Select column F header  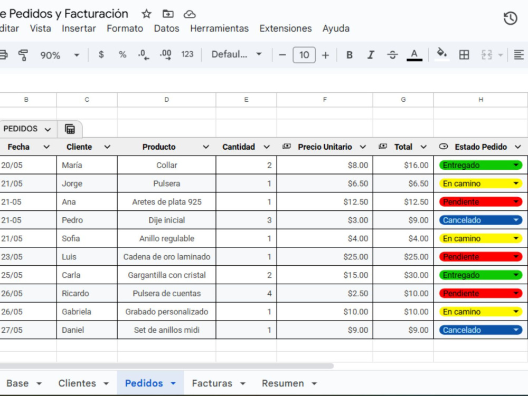(325, 100)
